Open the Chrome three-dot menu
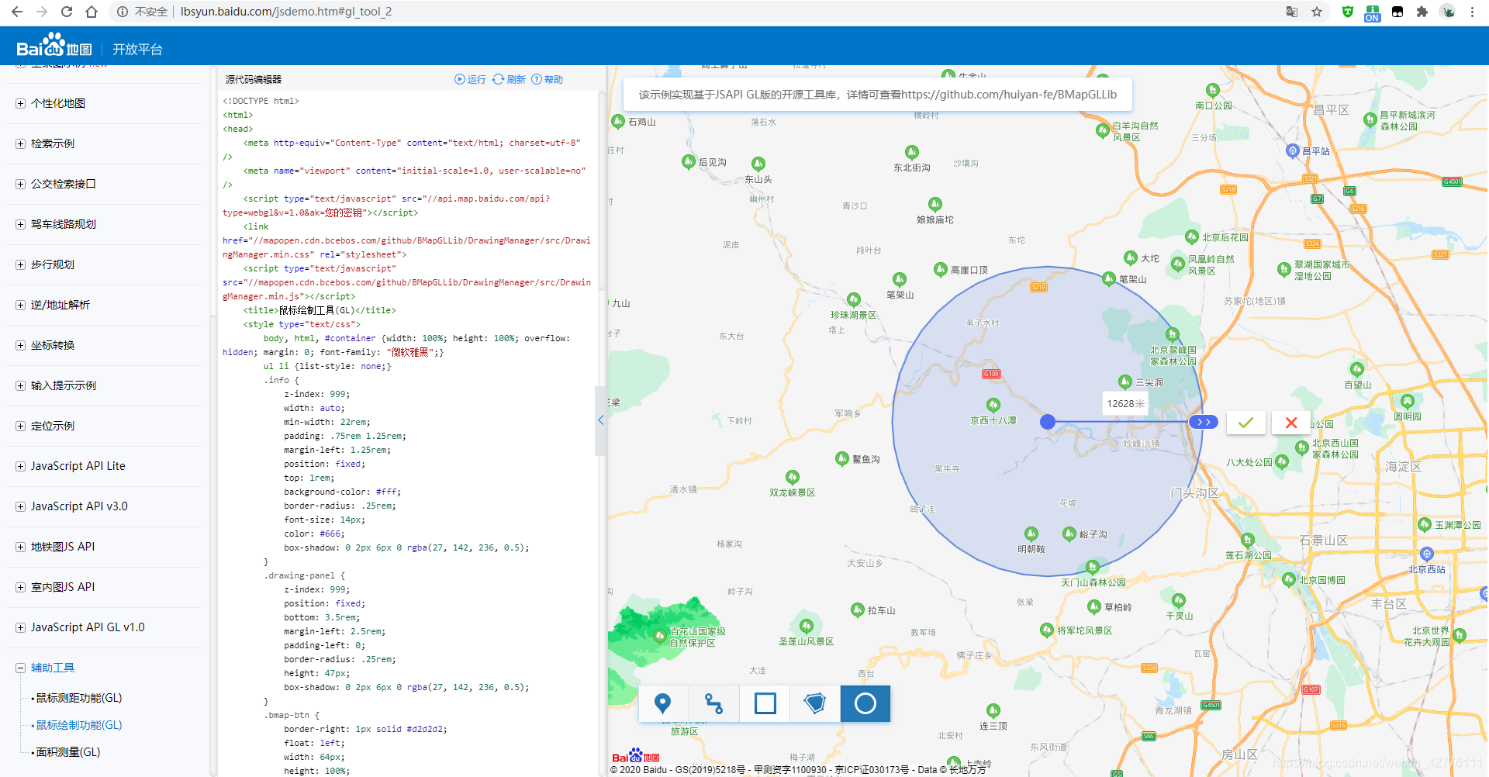The width and height of the screenshot is (1489, 777). click(1472, 12)
